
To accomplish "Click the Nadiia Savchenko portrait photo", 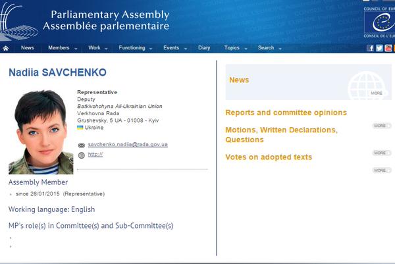I will (41, 132).
